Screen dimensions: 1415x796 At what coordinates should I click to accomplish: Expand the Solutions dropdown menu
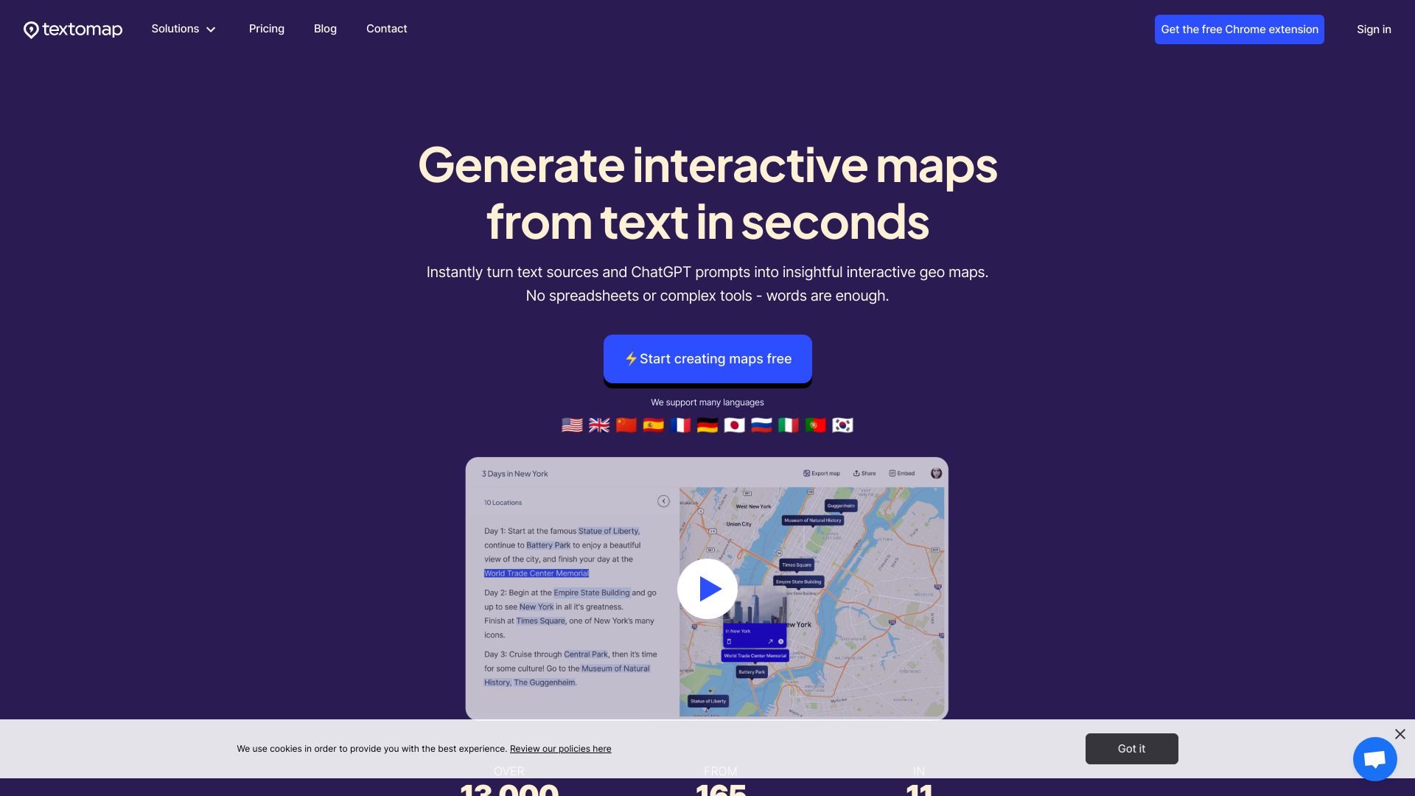coord(183,29)
